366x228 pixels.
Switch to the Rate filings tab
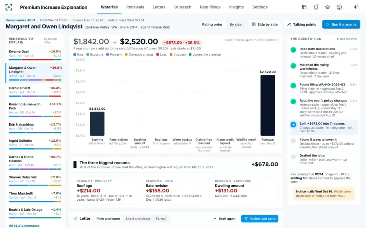tap(210, 7)
